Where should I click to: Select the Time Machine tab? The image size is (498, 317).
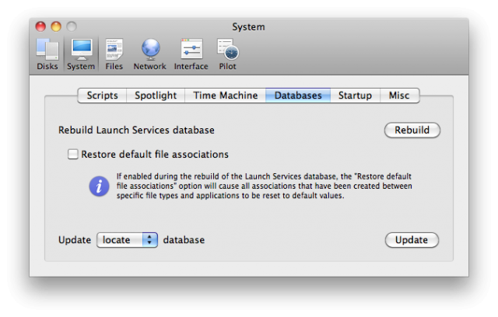(x=225, y=96)
